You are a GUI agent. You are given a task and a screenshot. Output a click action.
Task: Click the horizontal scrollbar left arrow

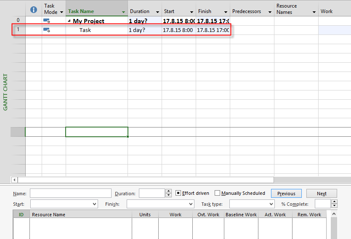15,180
